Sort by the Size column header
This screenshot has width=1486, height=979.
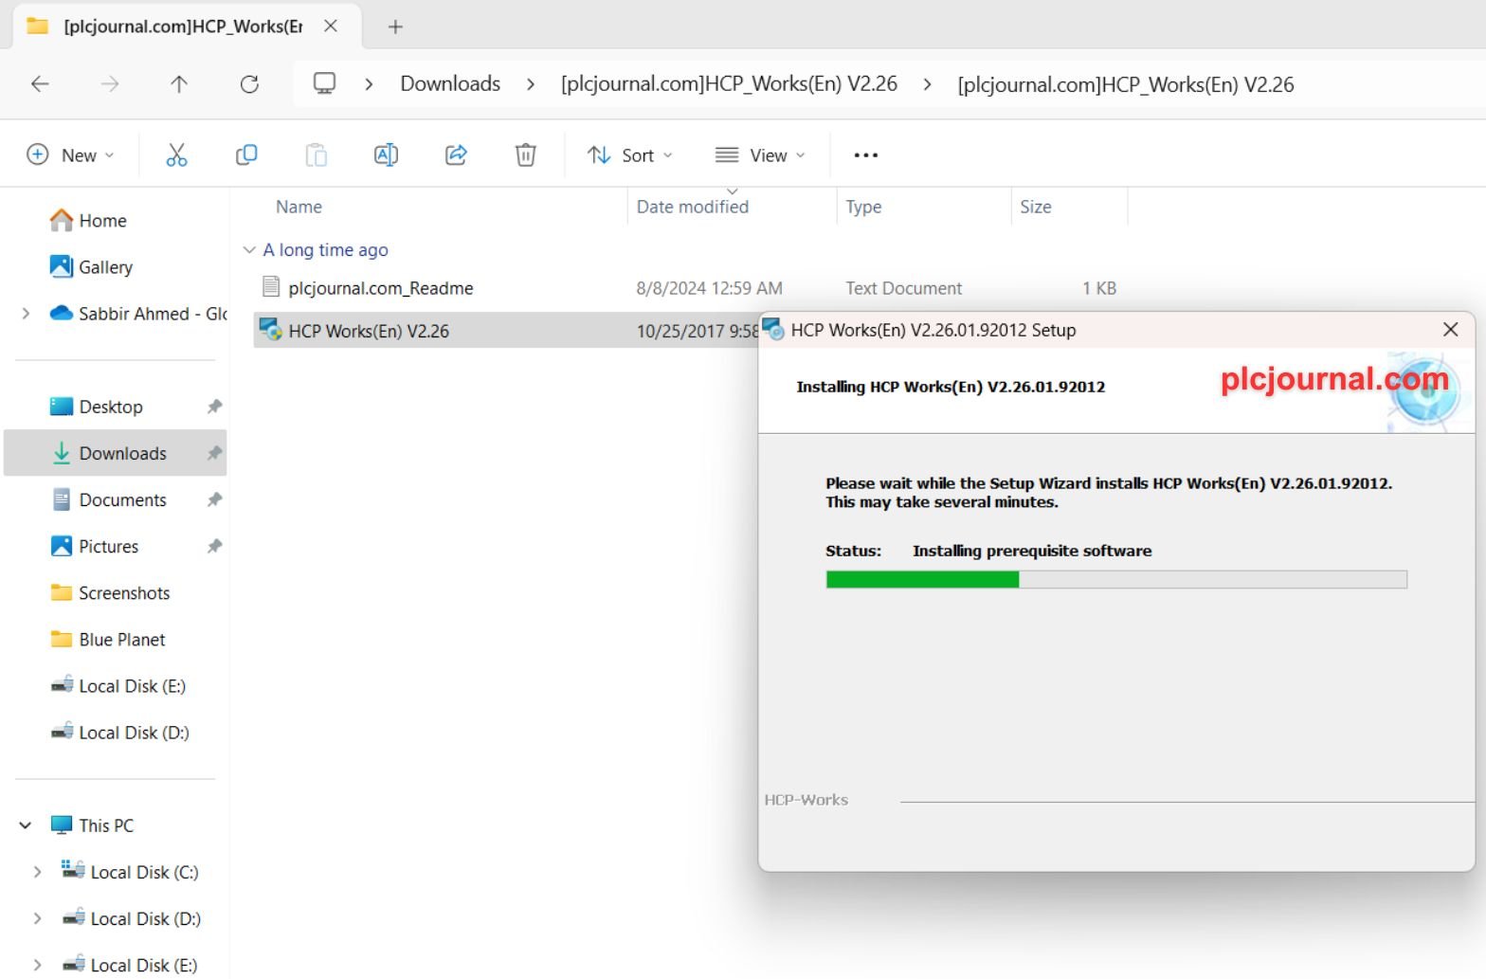click(x=1035, y=207)
